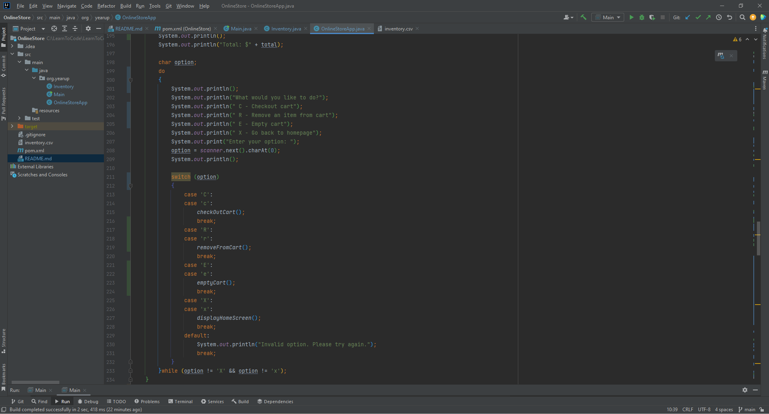Run the Main configuration
This screenshot has width=769, height=414.
631,17
